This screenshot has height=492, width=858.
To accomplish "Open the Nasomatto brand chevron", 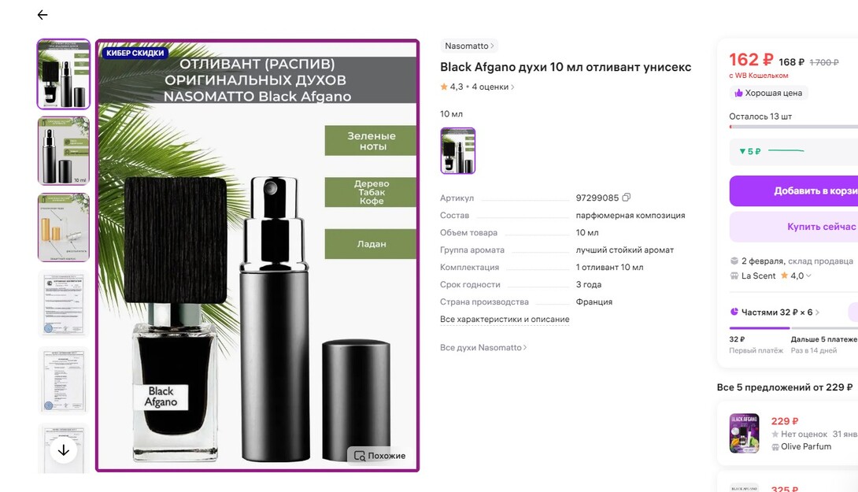I will (x=493, y=46).
